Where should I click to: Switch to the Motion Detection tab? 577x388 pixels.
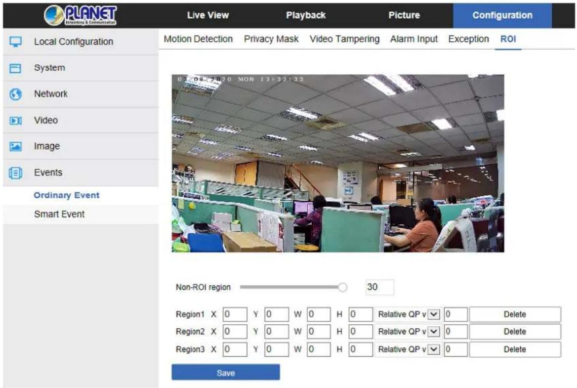click(x=198, y=39)
